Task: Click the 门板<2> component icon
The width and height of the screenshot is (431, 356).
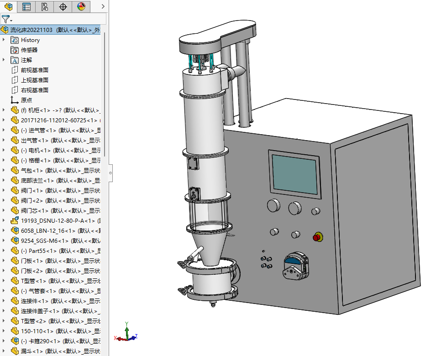Action: pos(15,271)
